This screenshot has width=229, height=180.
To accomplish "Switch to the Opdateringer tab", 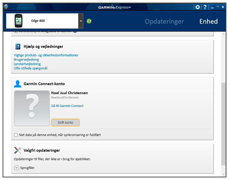I will pyautogui.click(x=164, y=21).
